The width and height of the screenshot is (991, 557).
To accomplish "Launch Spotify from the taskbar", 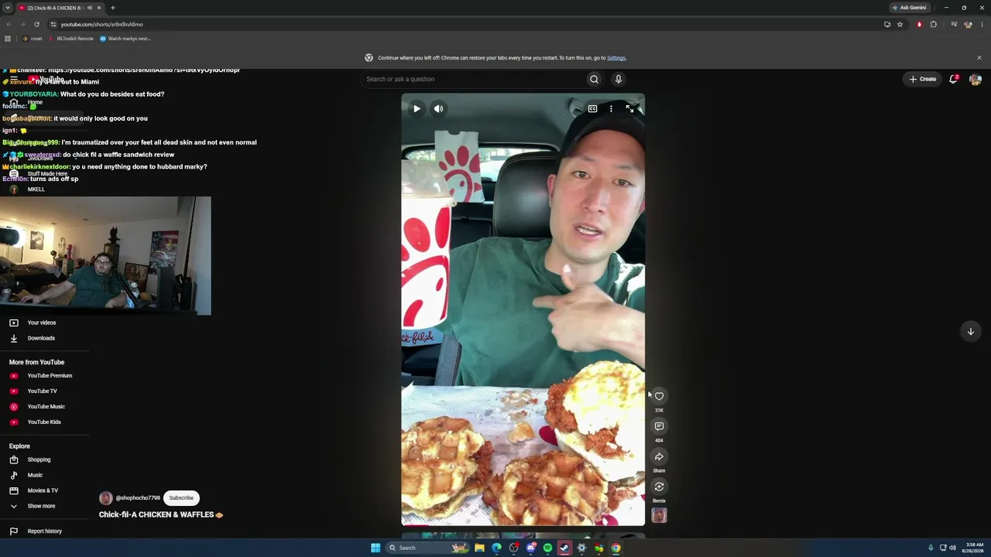I will tap(547, 548).
